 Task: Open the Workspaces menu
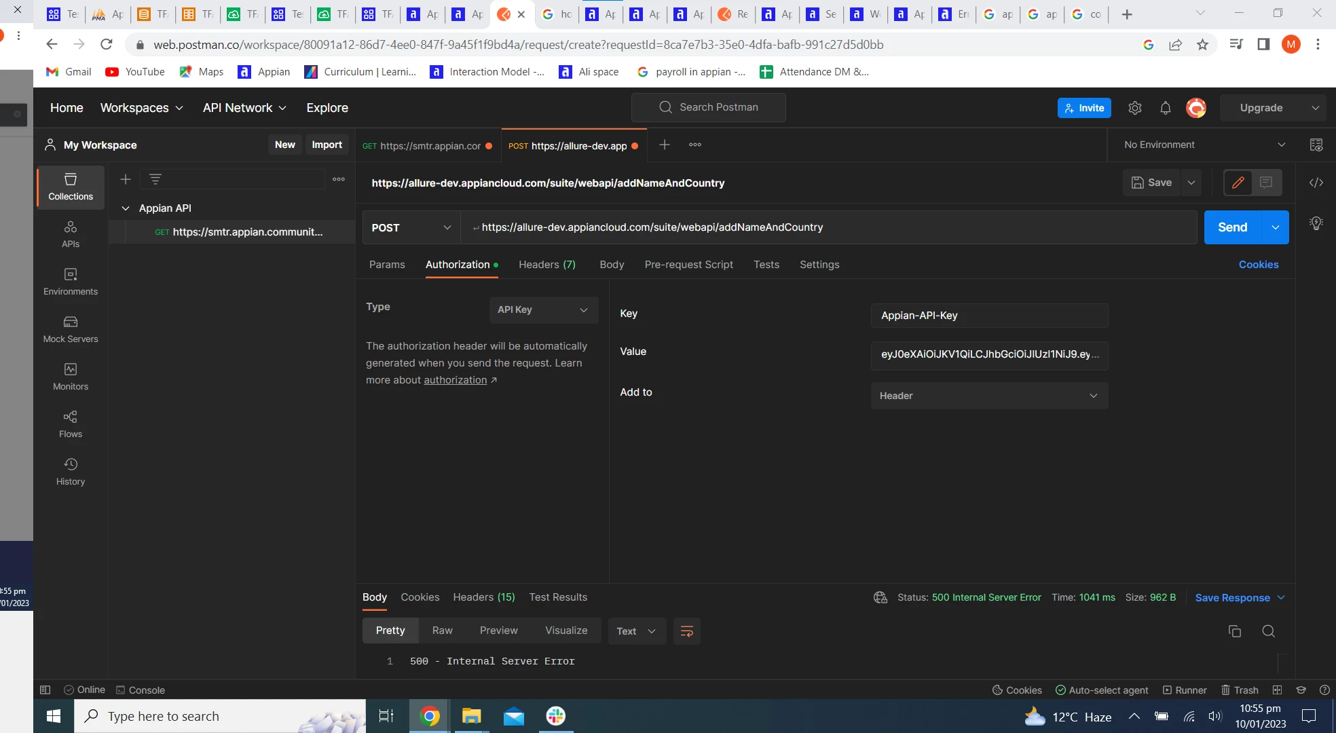(x=141, y=108)
